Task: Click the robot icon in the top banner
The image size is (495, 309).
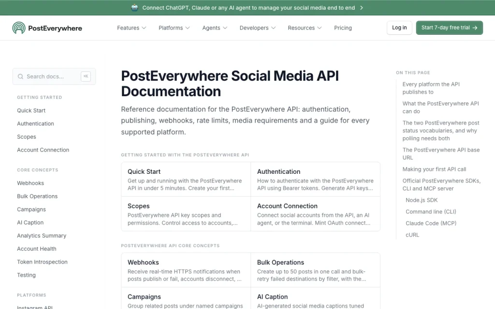Action: coord(134,8)
